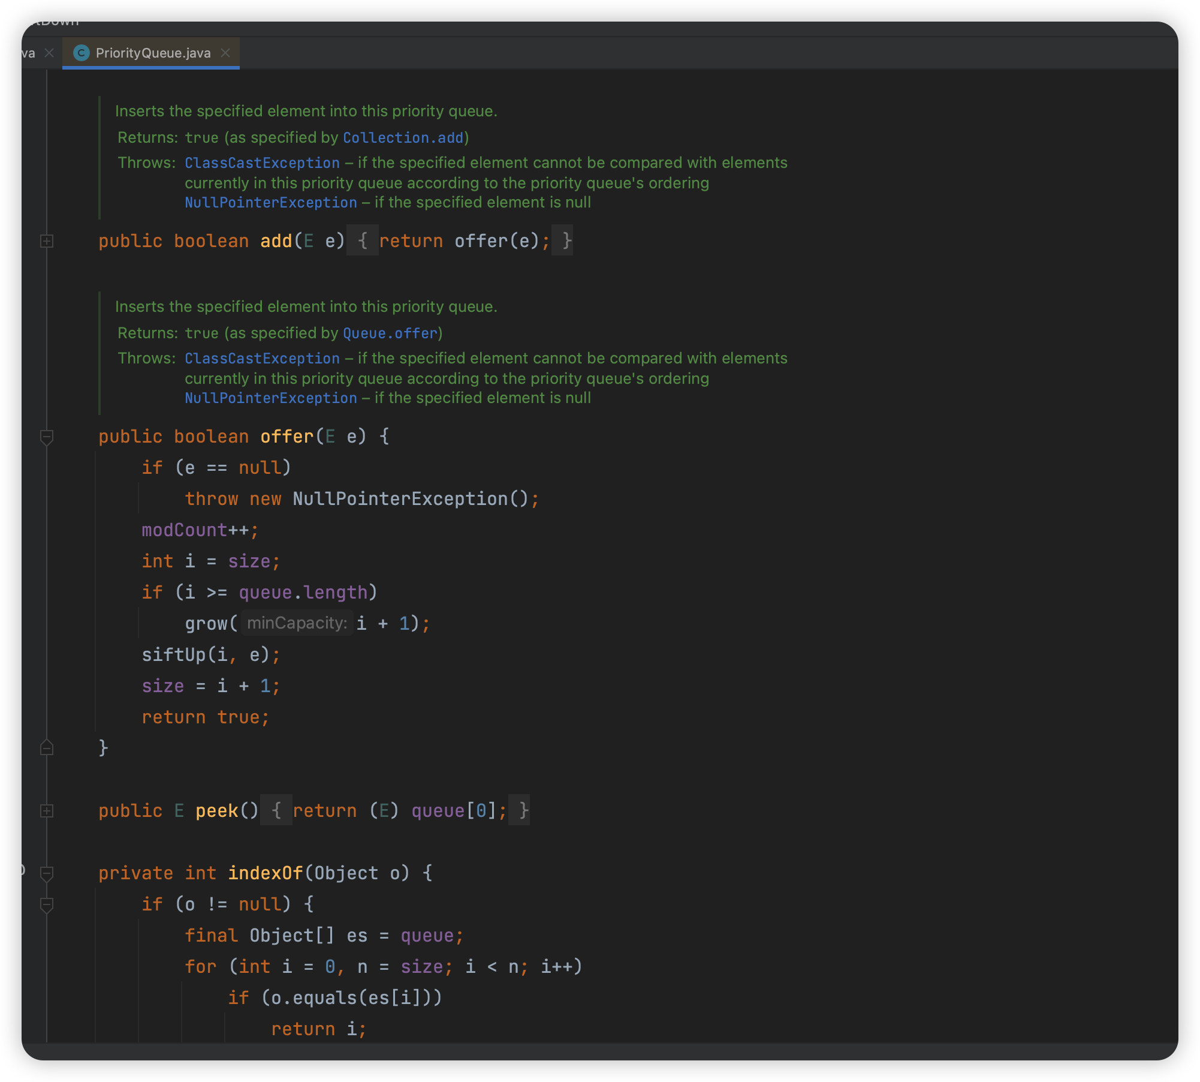Expand the folded peek() method gutter icon
This screenshot has height=1082, width=1200.
(x=47, y=811)
